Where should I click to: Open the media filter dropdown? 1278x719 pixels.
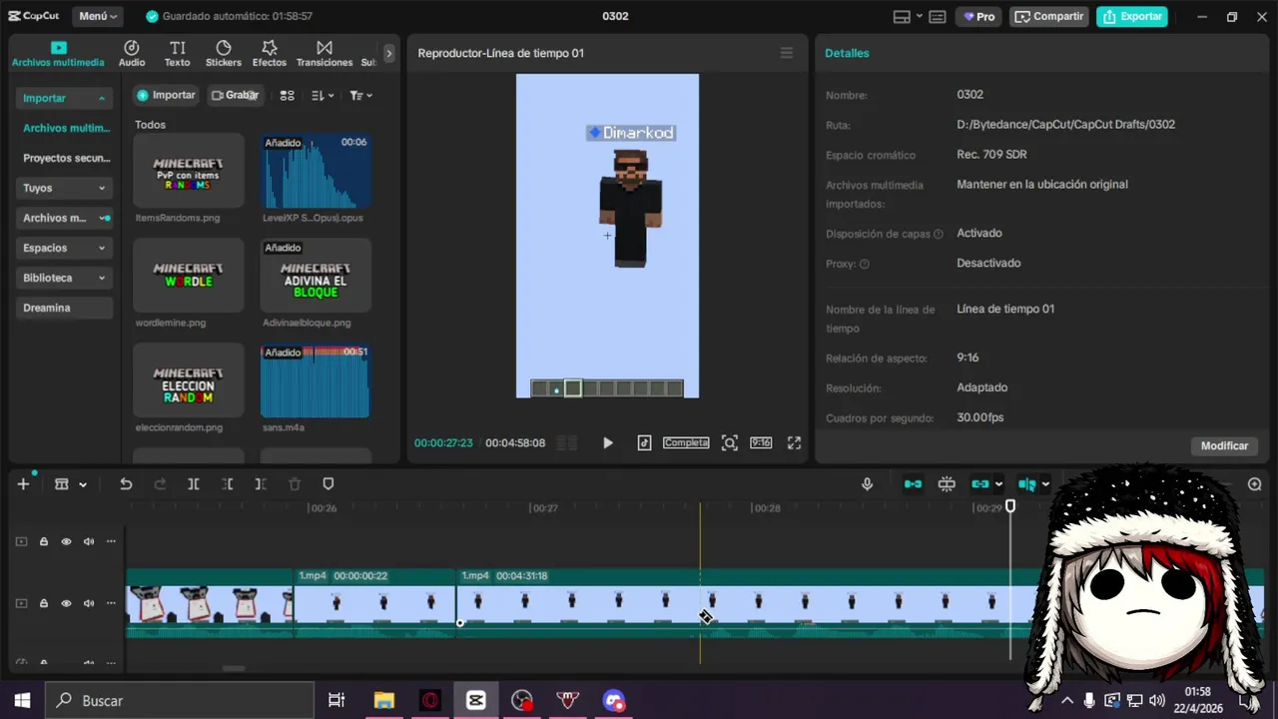(x=360, y=95)
